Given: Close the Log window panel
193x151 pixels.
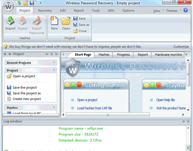Looking at the screenshot, I should [188, 121].
